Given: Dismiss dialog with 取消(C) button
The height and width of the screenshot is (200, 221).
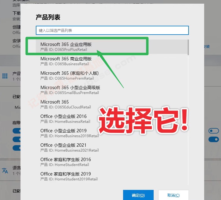Looking at the screenshot, I should coord(173,195).
